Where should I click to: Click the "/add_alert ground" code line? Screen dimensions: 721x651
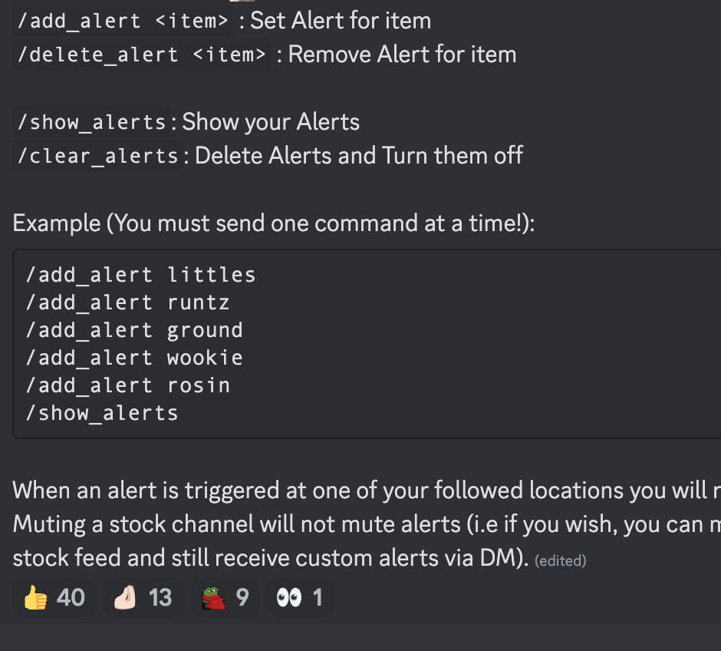134,330
